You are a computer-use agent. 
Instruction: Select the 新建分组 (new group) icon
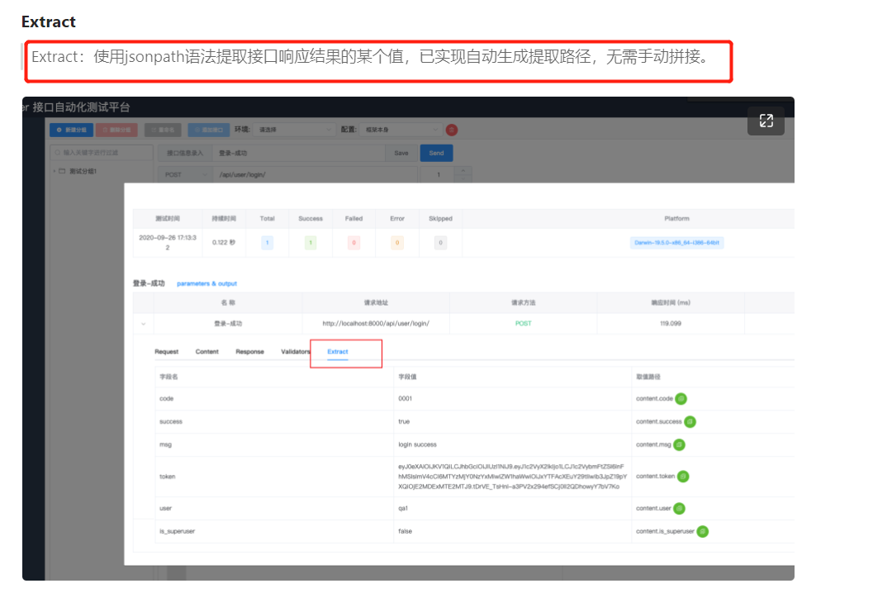point(59,130)
